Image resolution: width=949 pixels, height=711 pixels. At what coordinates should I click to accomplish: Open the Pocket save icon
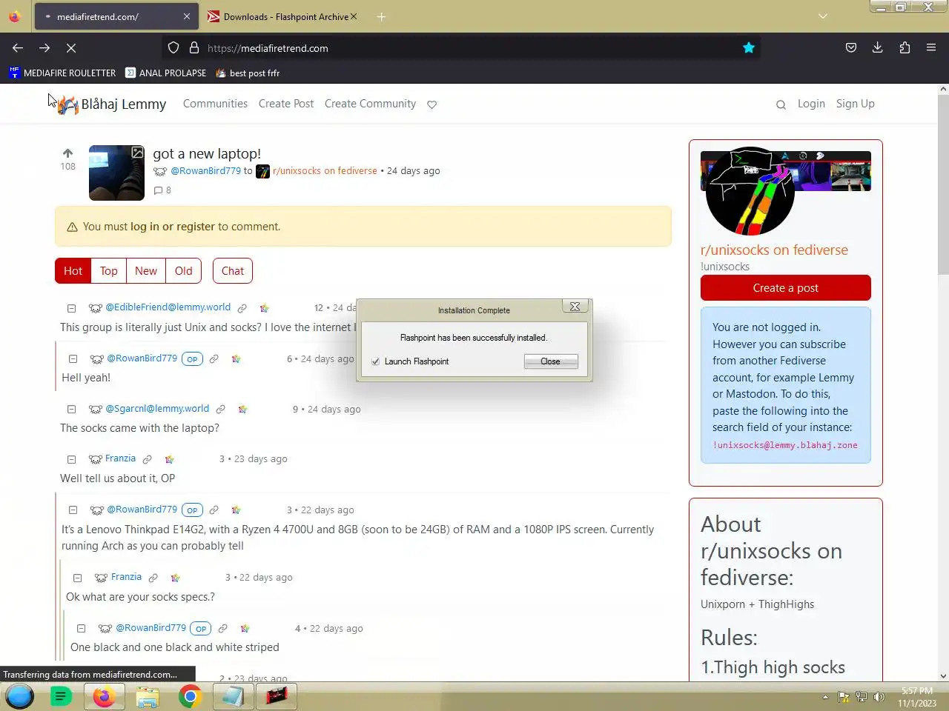(x=851, y=48)
